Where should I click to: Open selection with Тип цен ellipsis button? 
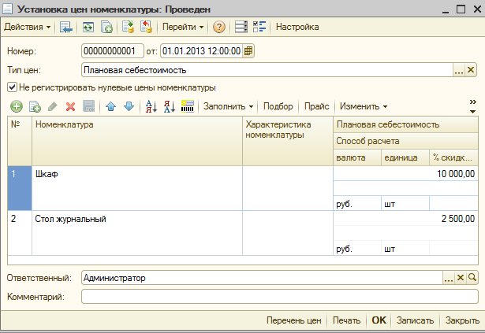pos(459,70)
